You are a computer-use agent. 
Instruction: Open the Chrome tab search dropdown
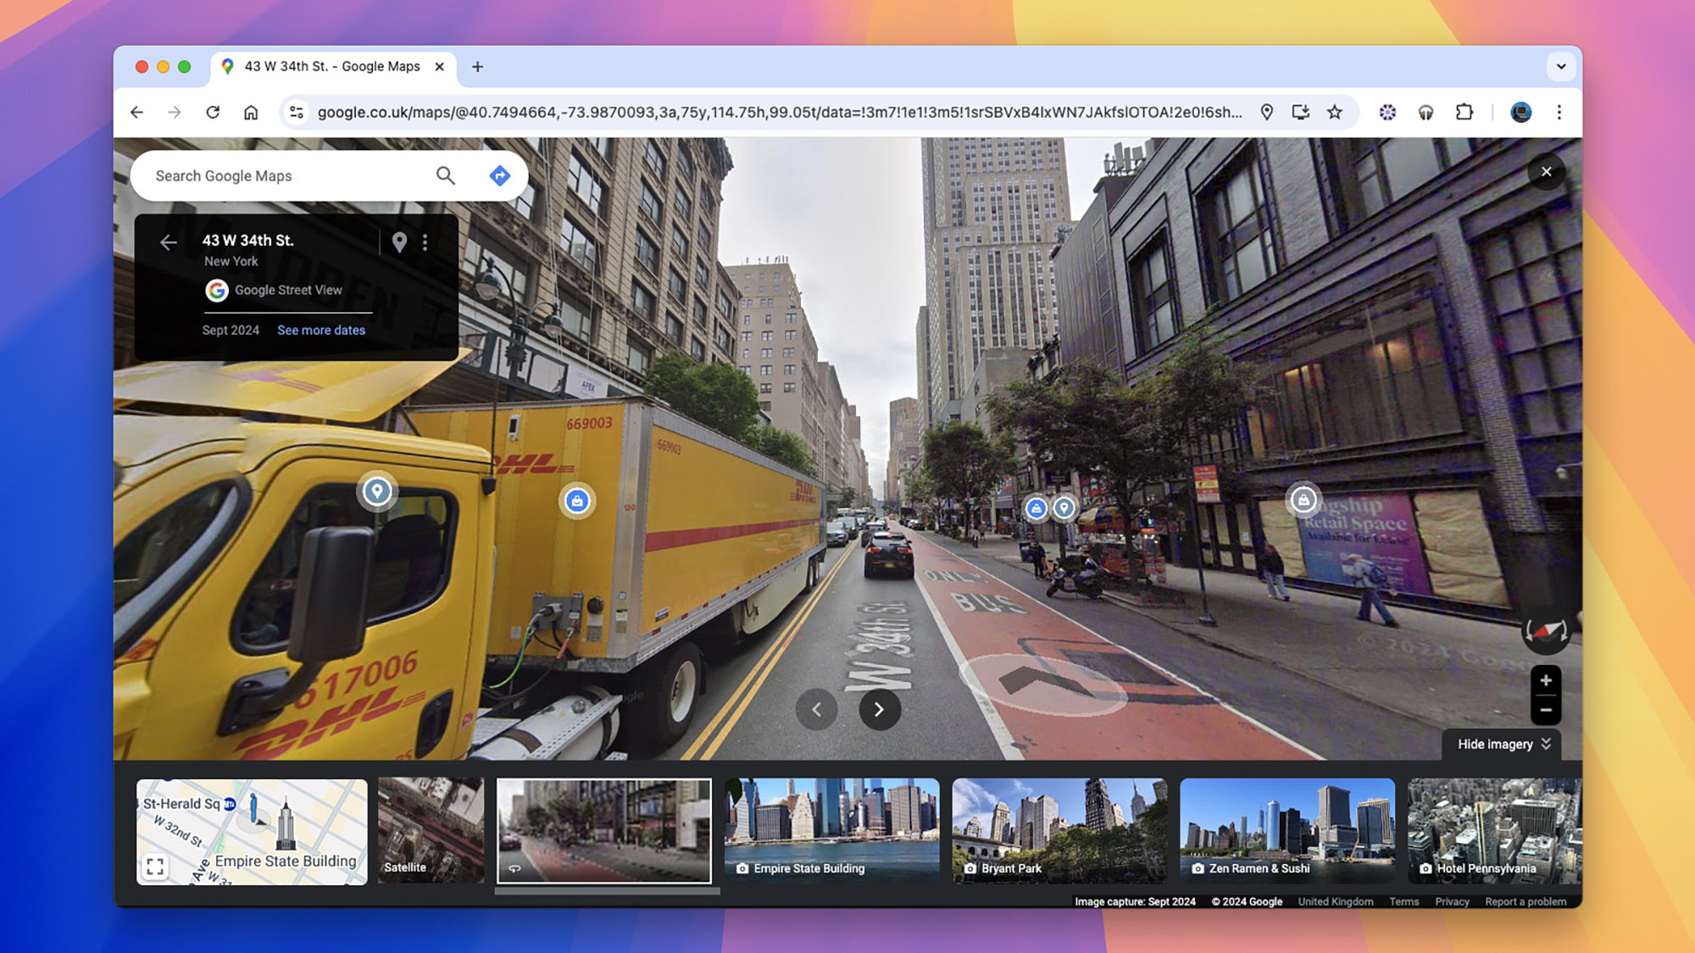[x=1560, y=66]
